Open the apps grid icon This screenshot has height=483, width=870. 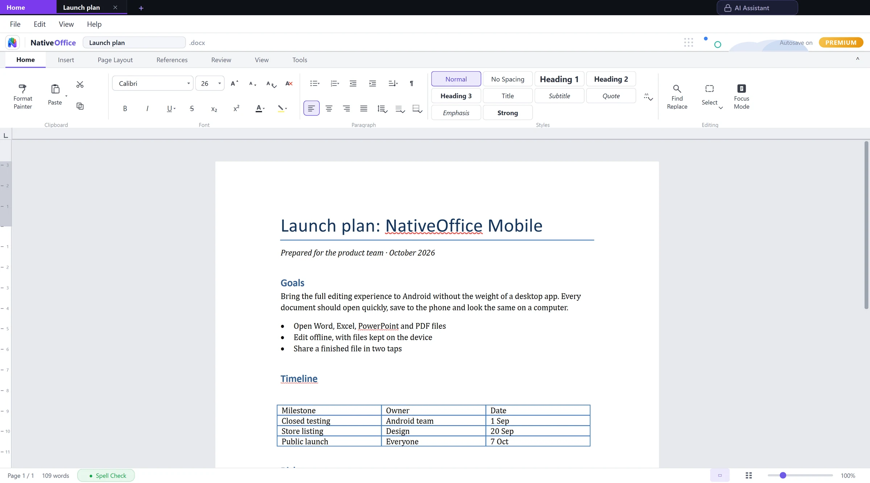pyautogui.click(x=688, y=42)
